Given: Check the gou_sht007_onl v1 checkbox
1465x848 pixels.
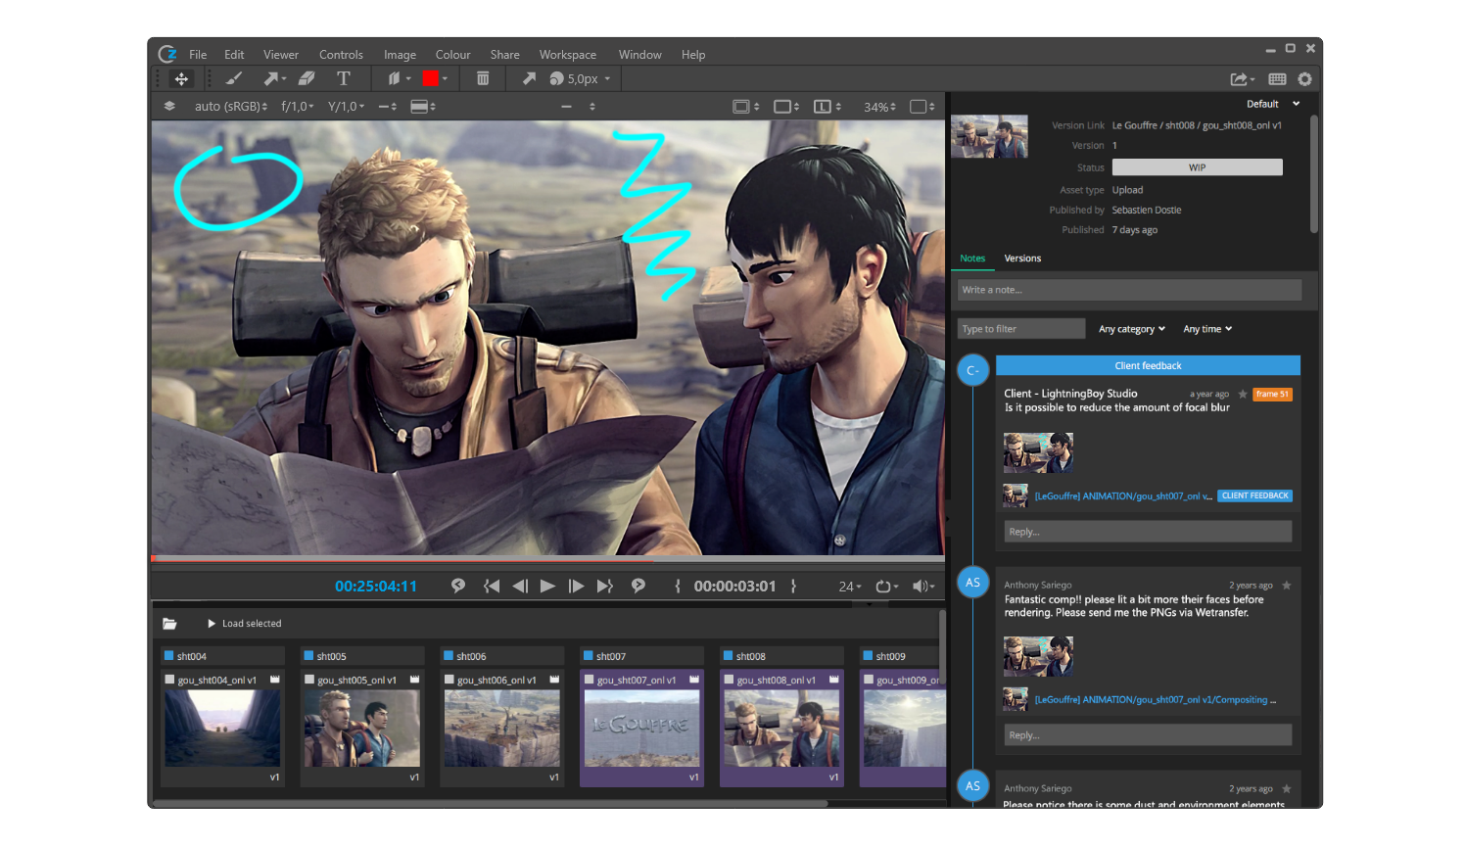Looking at the screenshot, I should tap(589, 680).
